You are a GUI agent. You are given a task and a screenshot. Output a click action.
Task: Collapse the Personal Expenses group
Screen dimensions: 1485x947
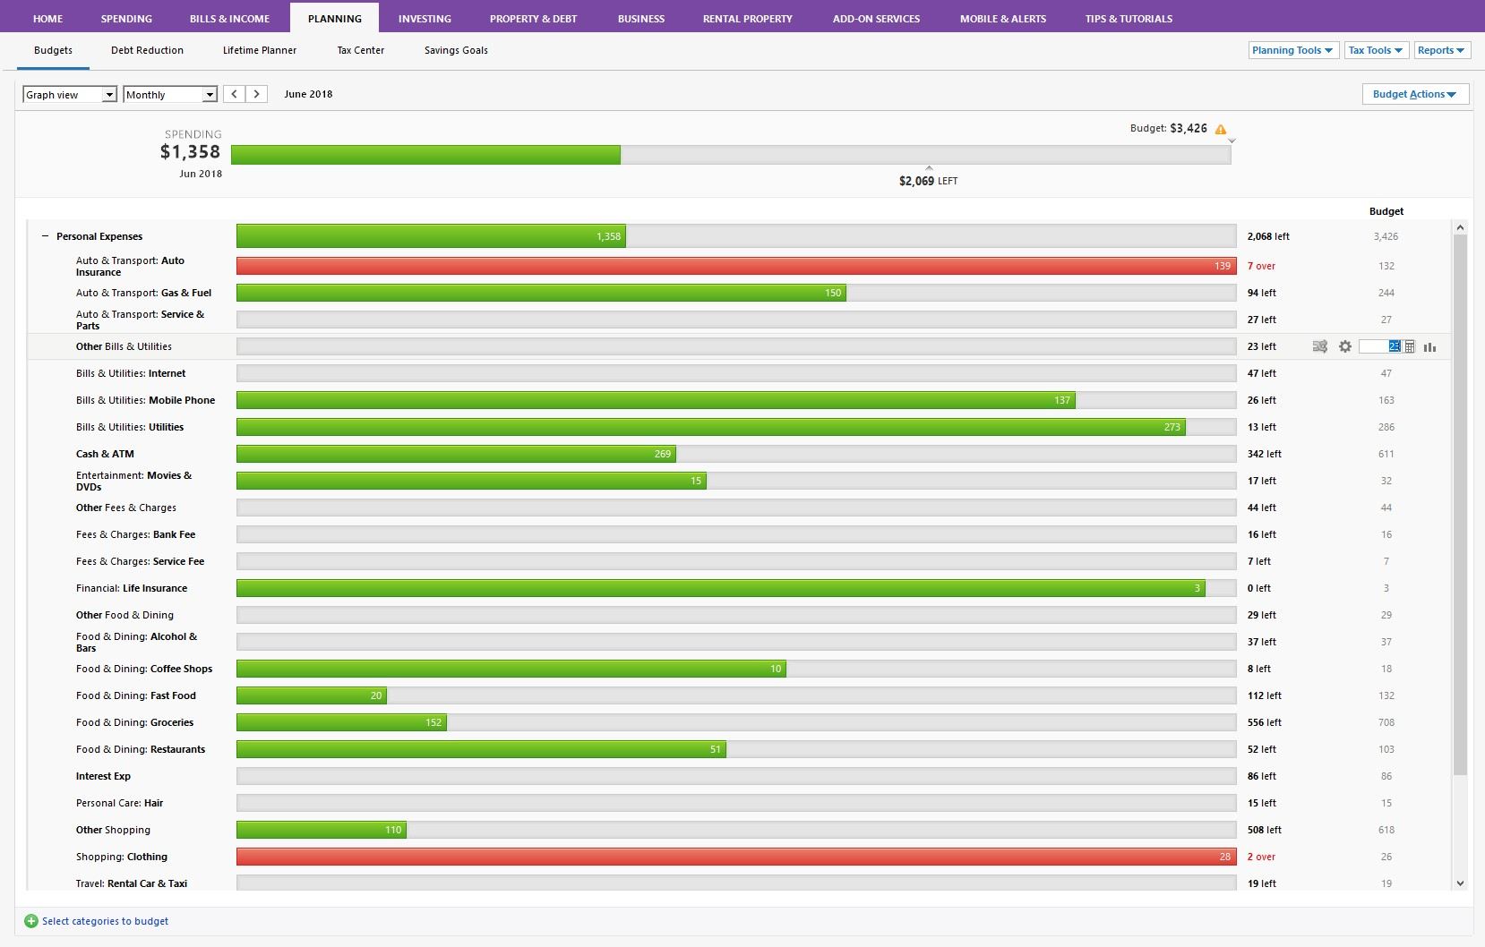pos(46,236)
